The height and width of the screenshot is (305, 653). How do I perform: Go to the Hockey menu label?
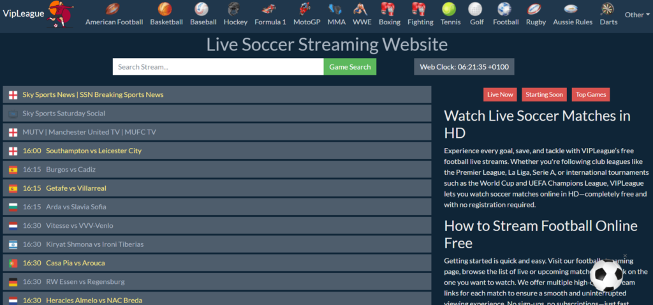tap(235, 22)
